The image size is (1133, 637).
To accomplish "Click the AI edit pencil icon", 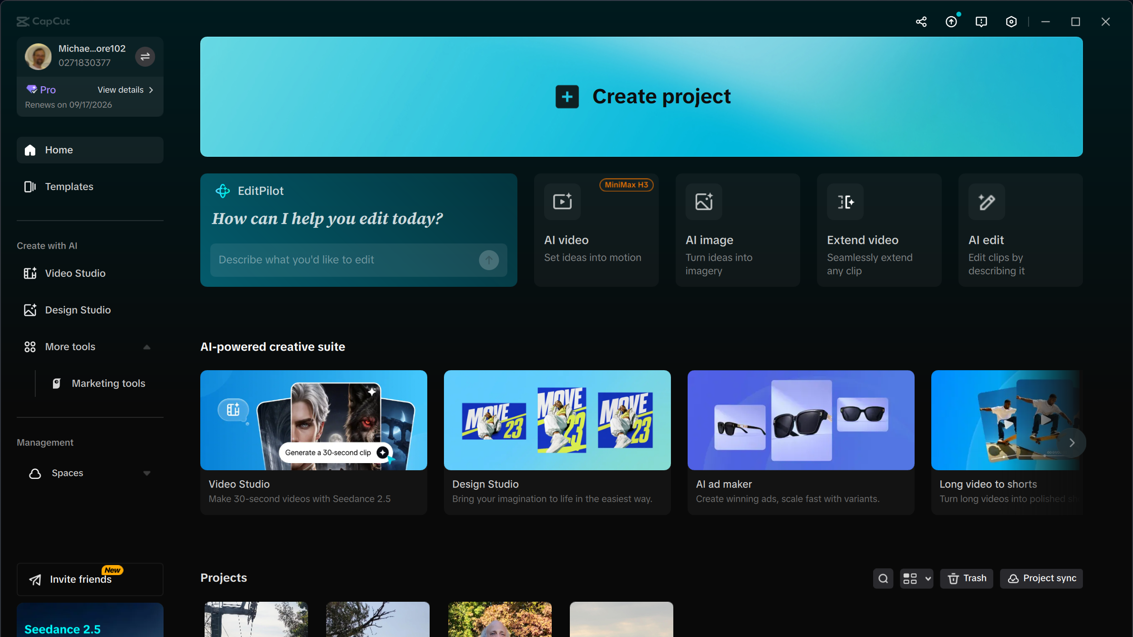I will click(x=987, y=202).
